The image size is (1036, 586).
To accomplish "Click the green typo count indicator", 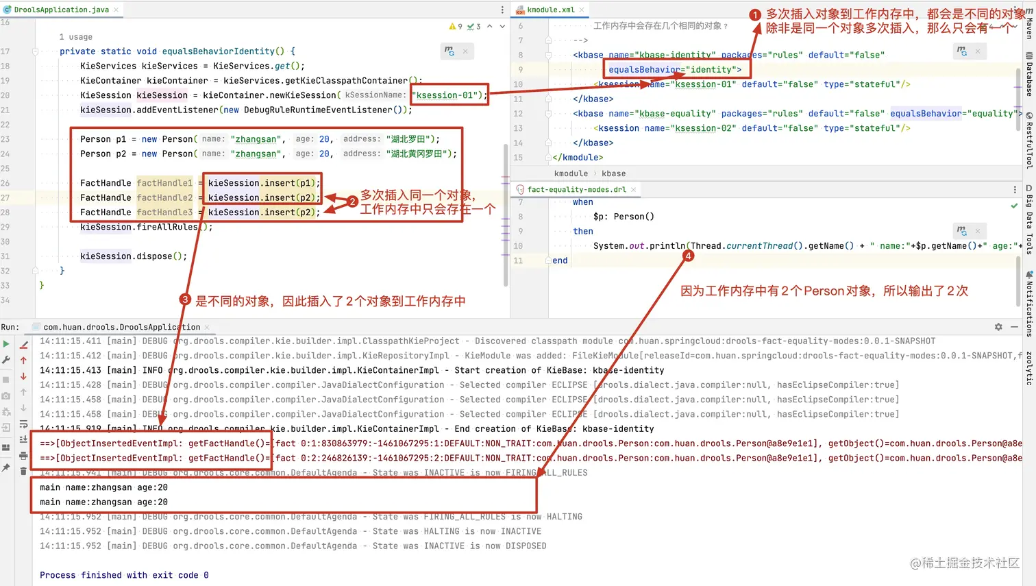I will 473,27.
